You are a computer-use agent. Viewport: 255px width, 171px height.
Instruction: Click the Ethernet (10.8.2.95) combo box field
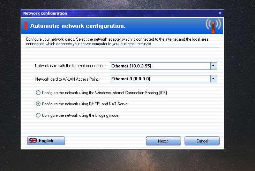(160, 66)
